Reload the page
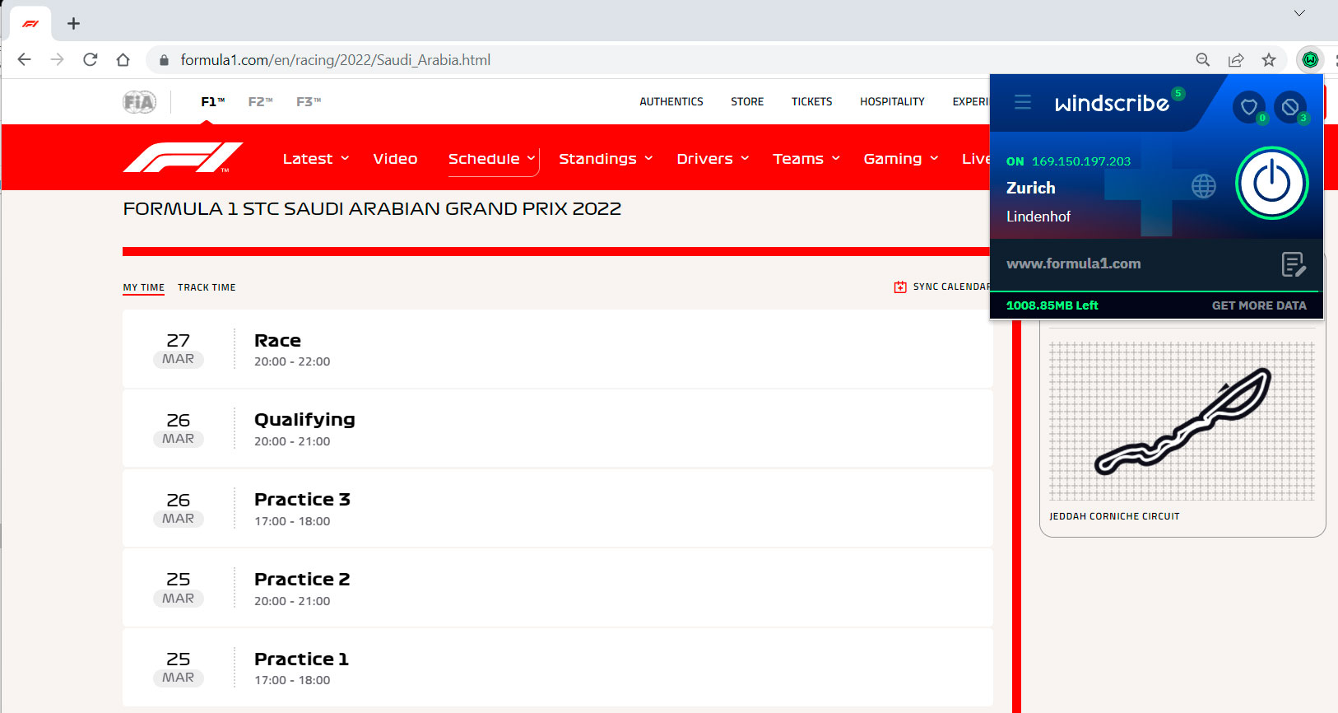This screenshot has height=713, width=1338. (91, 59)
